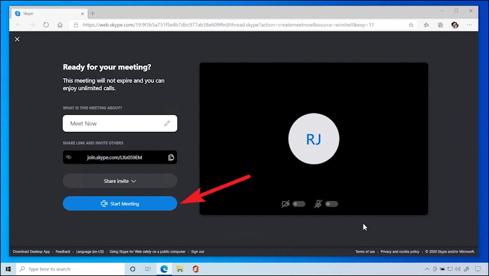Open Privacy and cookie policy link
This screenshot has height=276, width=489.
(x=400, y=252)
